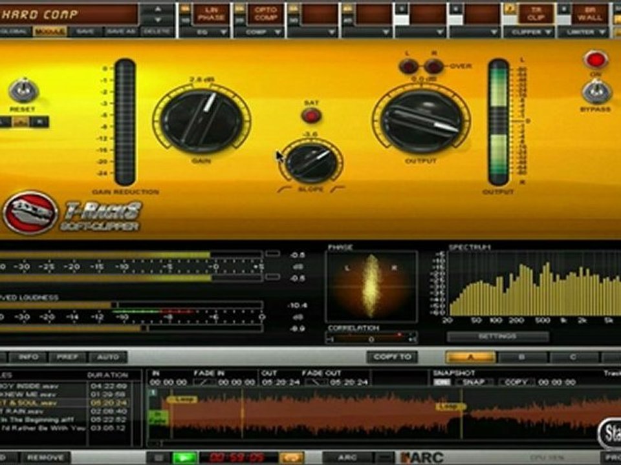This screenshot has width=621, height=465.
Task: Click the OUTPUT level meter
Action: pos(499,122)
